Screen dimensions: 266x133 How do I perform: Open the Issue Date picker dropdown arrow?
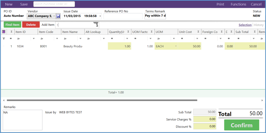click(100, 16)
